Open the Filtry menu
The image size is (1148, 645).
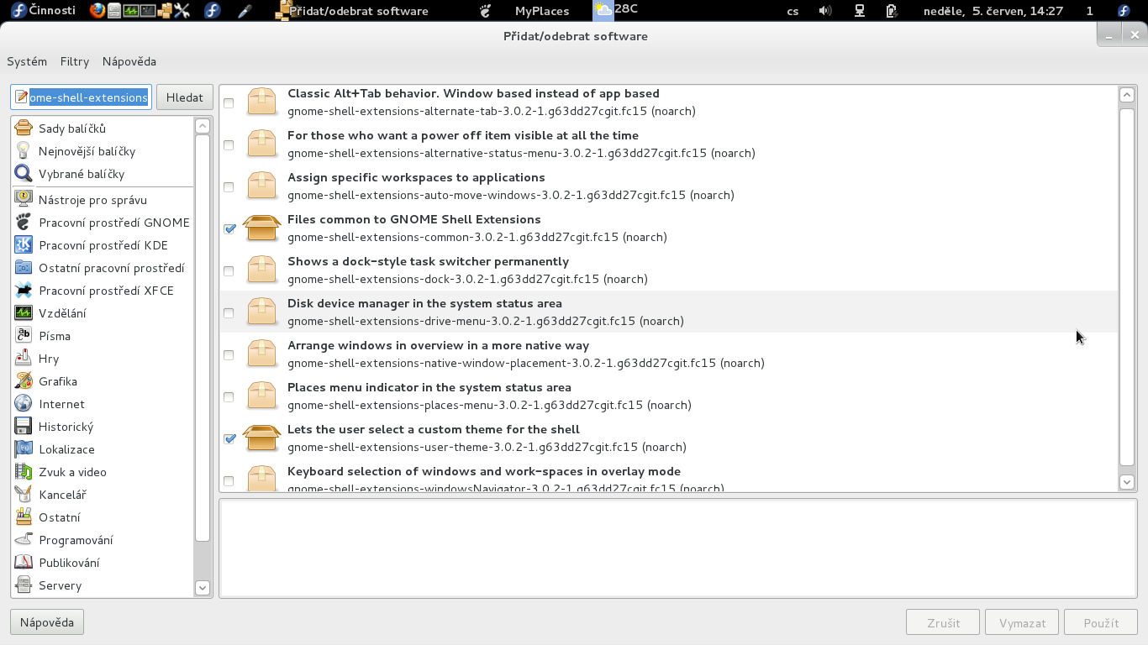pyautogui.click(x=75, y=61)
